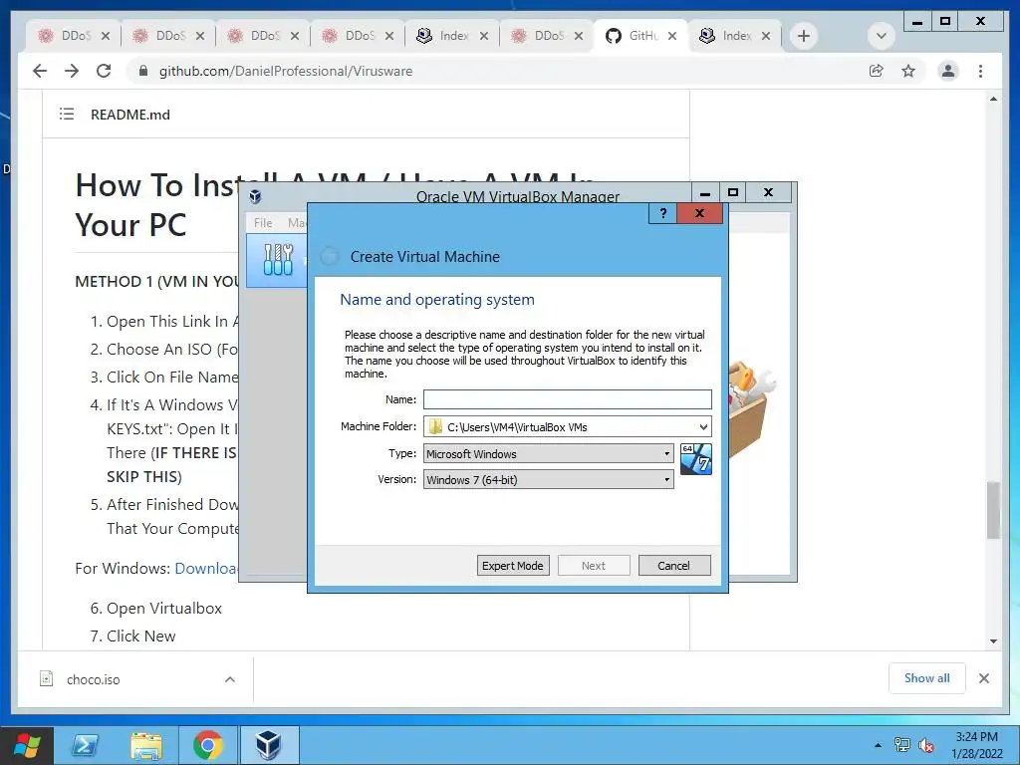The width and height of the screenshot is (1020, 765).
Task: Maximize the VirtualBox Manager window
Action: pyautogui.click(x=733, y=192)
